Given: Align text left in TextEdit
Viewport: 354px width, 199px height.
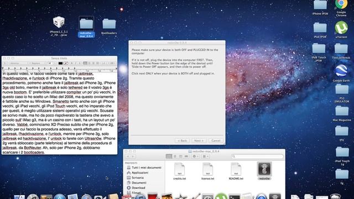Looking at the screenshot, I should point(85,63).
